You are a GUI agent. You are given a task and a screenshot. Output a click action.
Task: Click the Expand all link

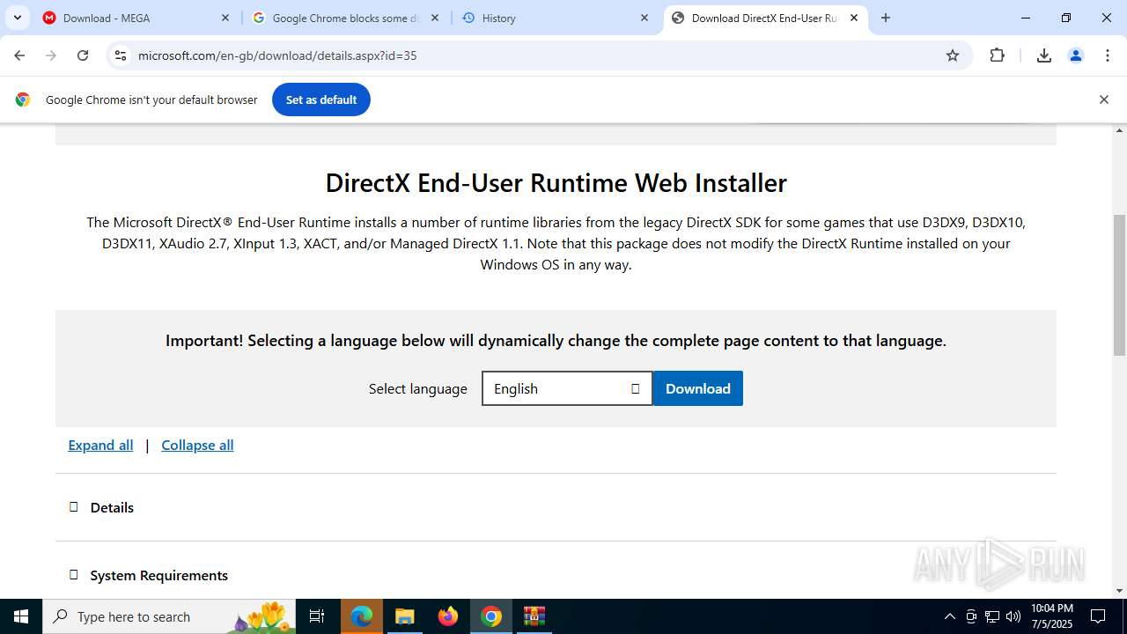pyautogui.click(x=100, y=445)
